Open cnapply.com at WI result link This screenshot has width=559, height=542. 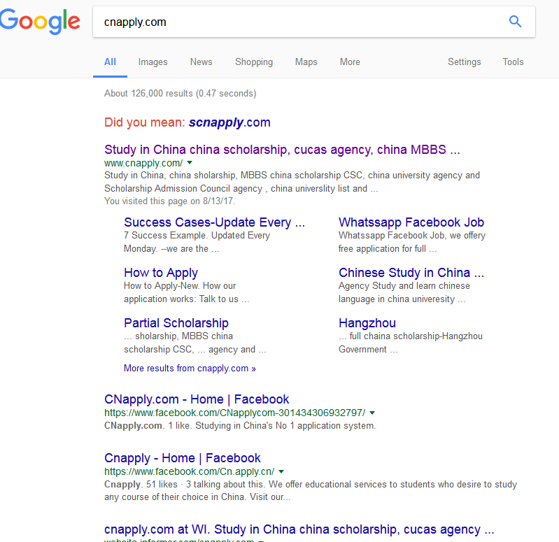click(299, 529)
